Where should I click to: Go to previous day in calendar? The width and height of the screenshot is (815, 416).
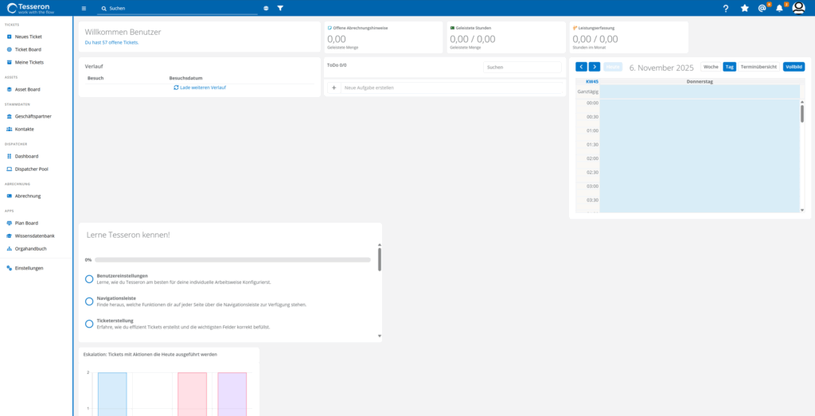pyautogui.click(x=581, y=67)
